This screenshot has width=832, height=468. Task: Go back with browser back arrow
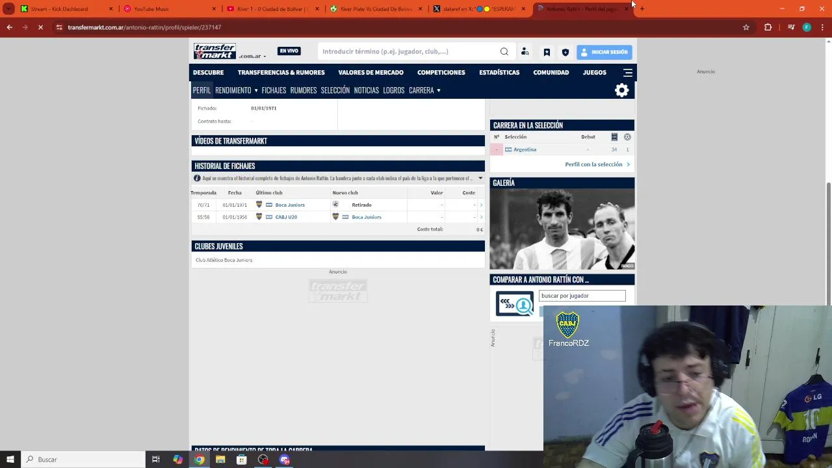[x=9, y=27]
